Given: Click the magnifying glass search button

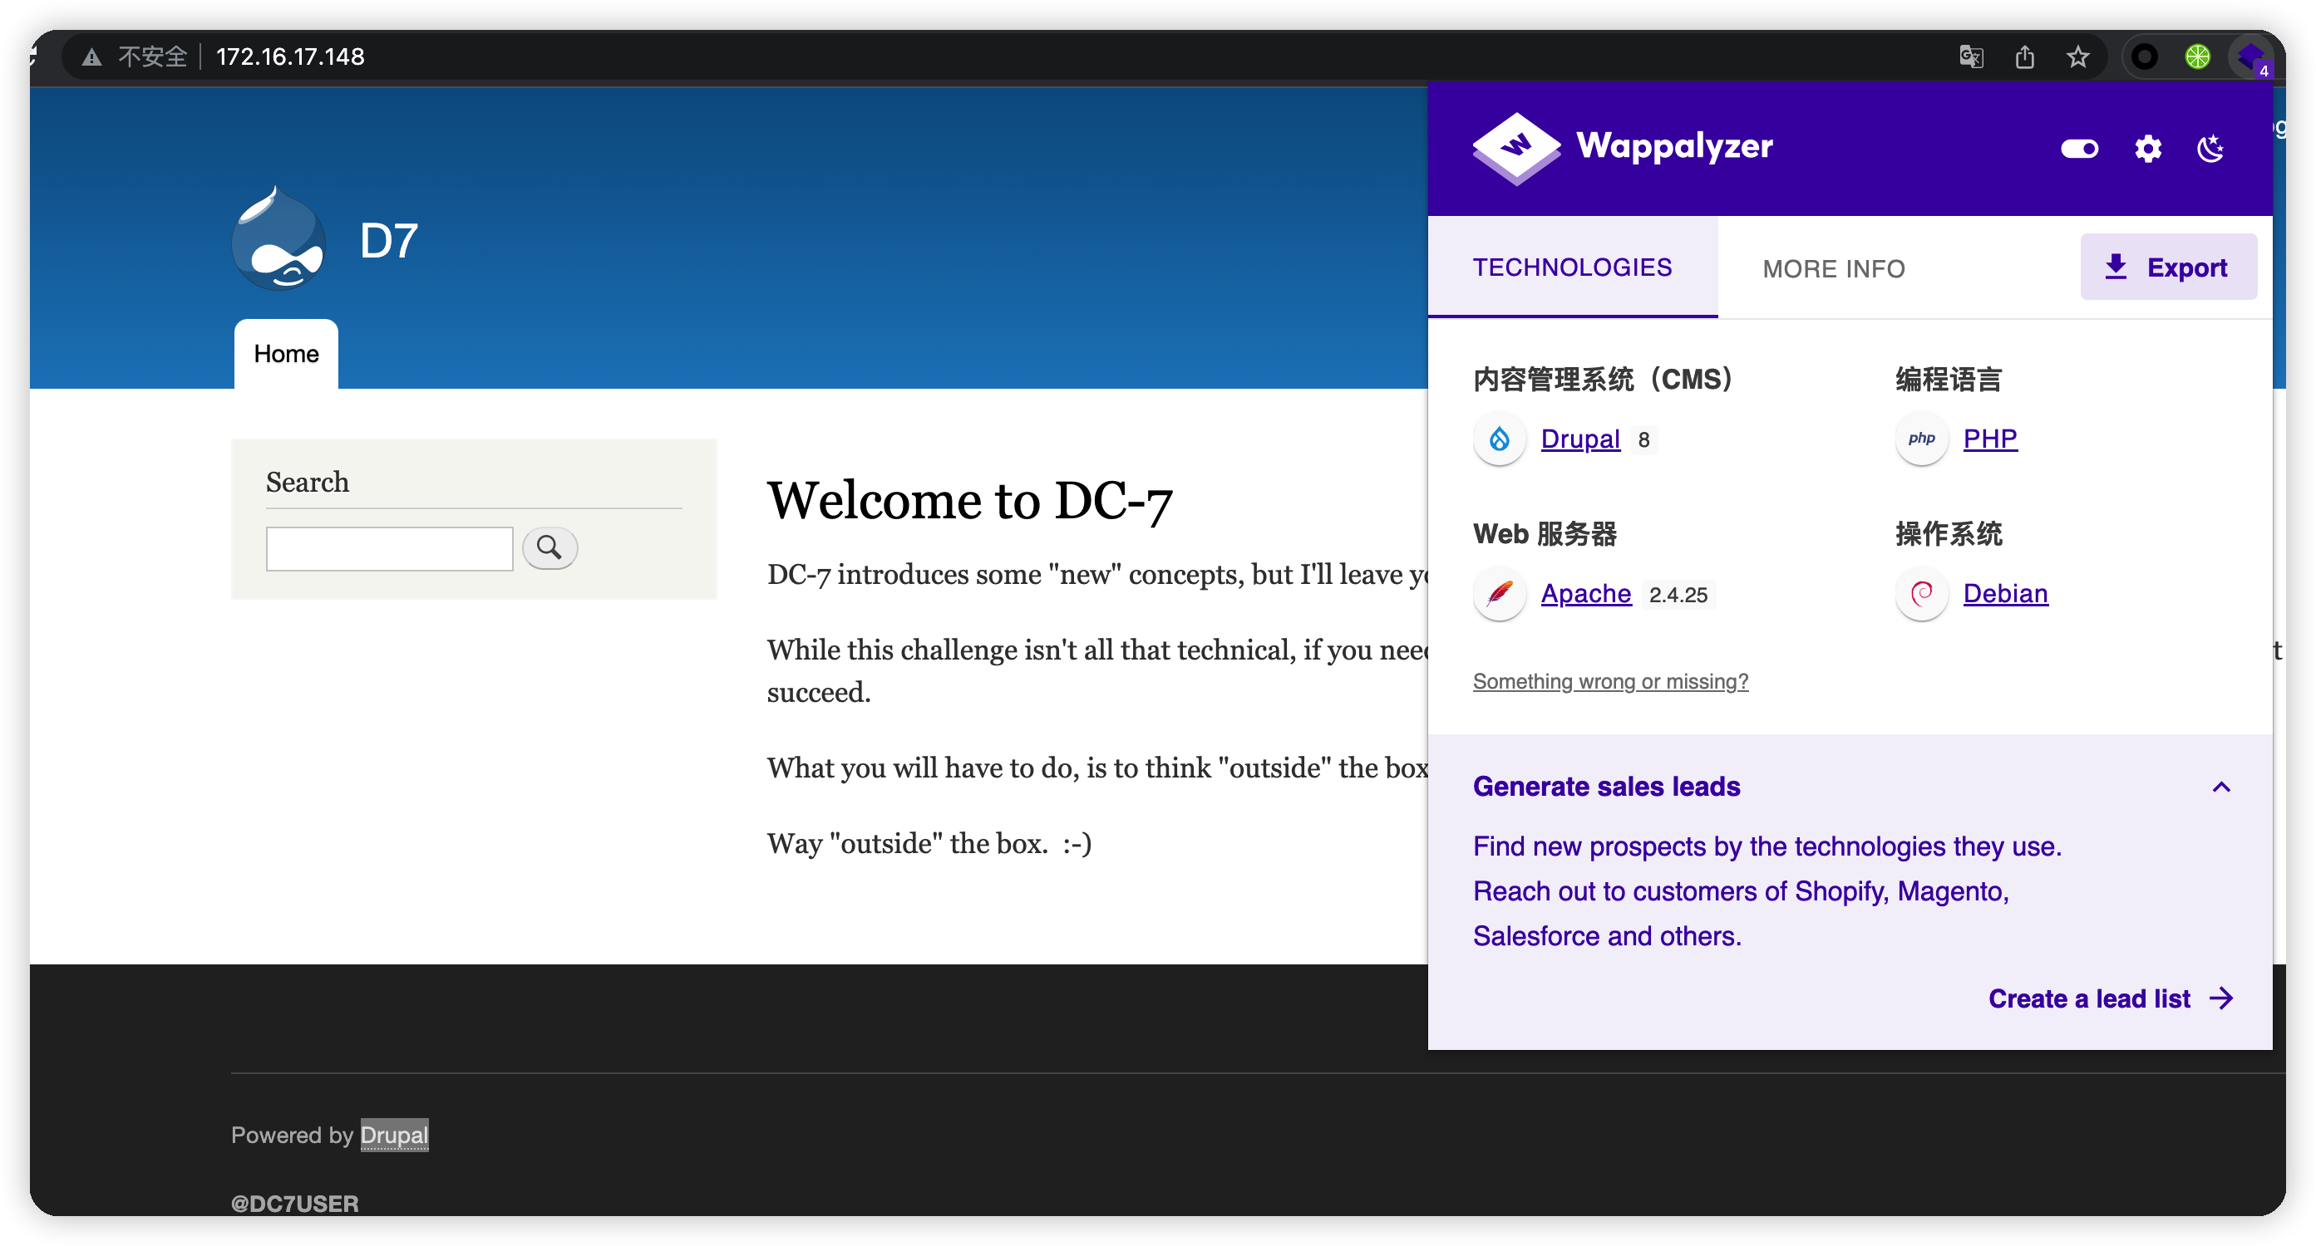Looking at the screenshot, I should click(x=549, y=548).
